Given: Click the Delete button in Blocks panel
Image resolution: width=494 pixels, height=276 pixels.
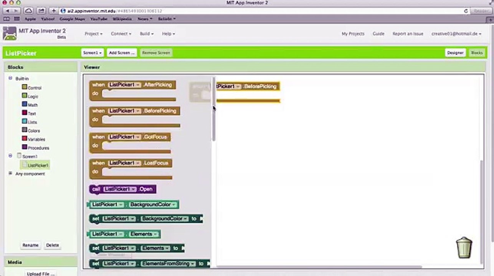Looking at the screenshot, I should [x=53, y=245].
